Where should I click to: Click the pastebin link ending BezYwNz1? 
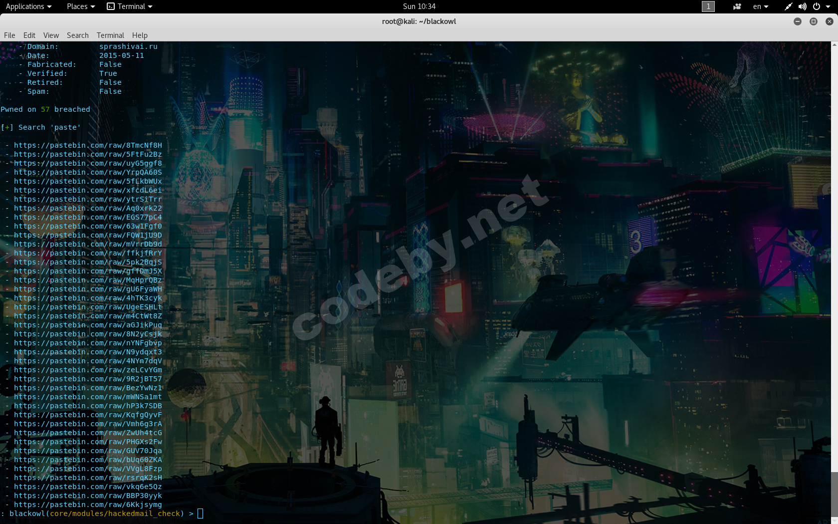click(x=88, y=388)
